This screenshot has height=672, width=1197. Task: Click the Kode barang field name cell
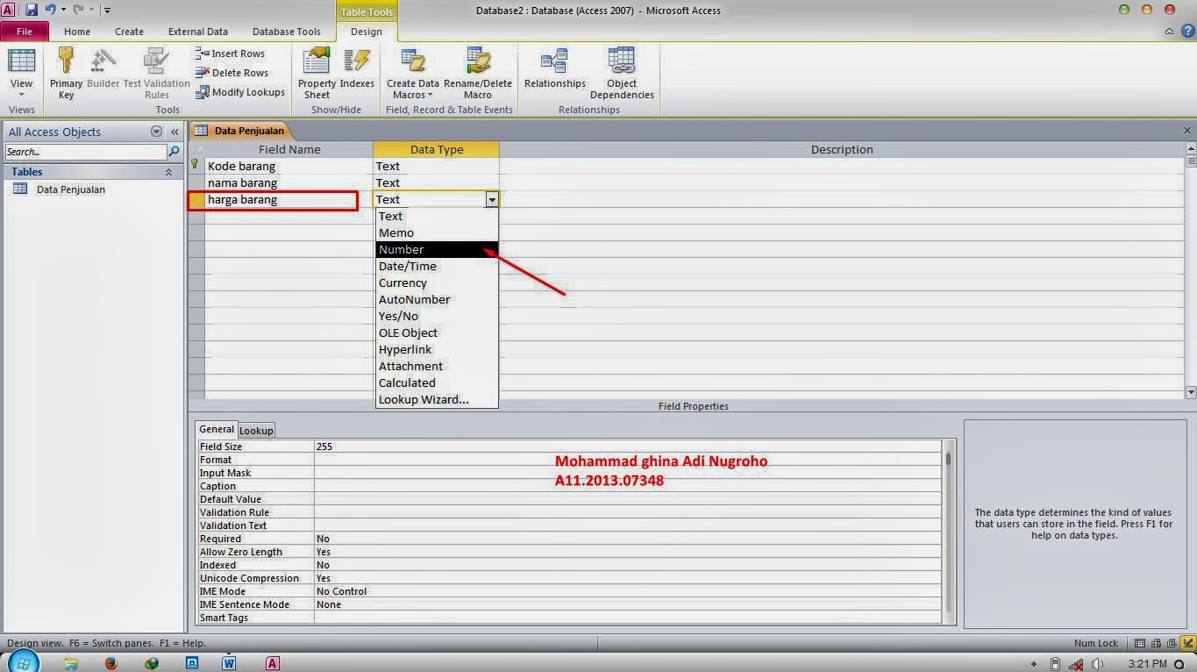click(289, 166)
